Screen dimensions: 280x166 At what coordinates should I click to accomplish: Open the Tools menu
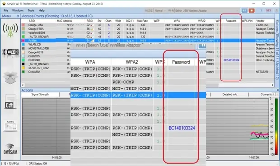pos(31,10)
